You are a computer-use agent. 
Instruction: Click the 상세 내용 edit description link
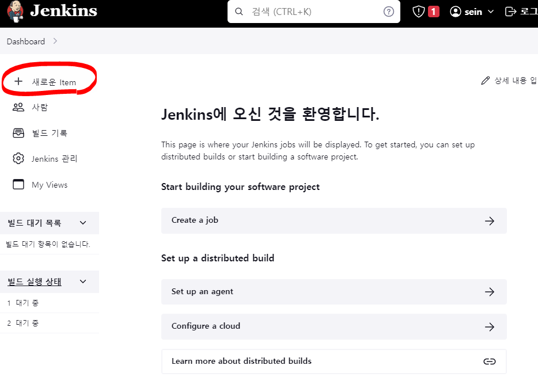[515, 81]
